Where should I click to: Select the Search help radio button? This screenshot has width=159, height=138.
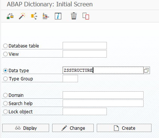coord(5,103)
